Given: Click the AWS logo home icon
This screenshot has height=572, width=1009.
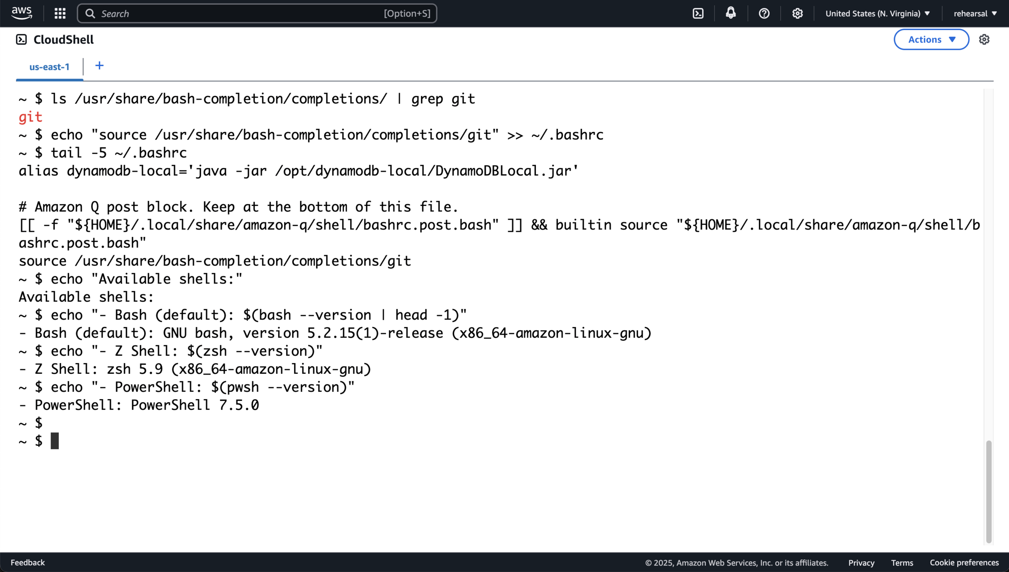Looking at the screenshot, I should (22, 13).
